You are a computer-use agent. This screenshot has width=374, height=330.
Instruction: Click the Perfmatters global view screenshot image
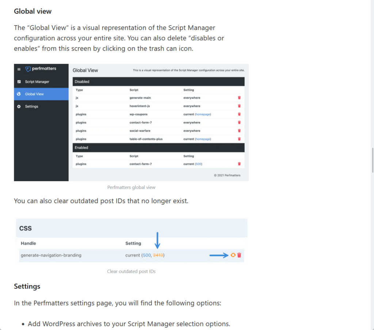131,123
